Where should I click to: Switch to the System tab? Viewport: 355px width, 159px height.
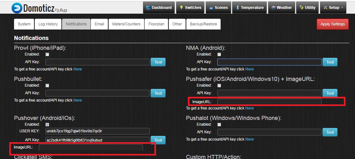coord(24,24)
